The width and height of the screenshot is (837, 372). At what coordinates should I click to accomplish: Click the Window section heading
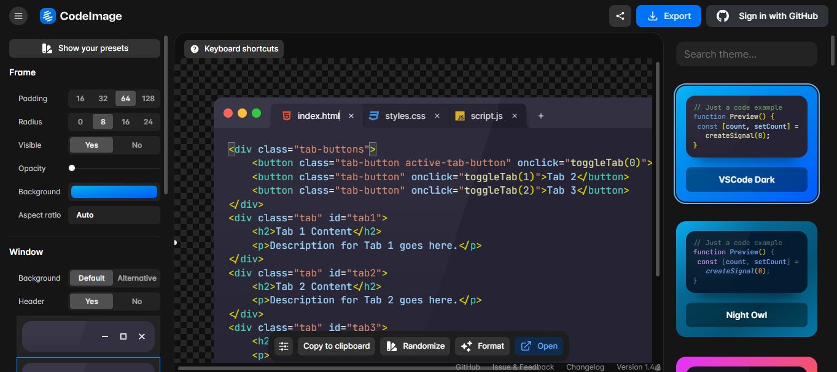(26, 252)
